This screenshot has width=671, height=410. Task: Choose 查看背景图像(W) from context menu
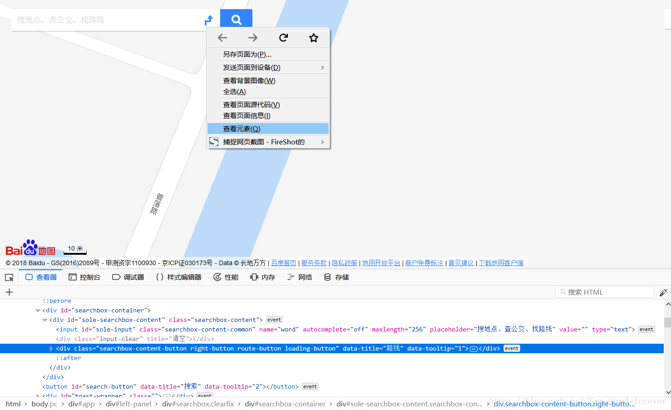click(268, 80)
